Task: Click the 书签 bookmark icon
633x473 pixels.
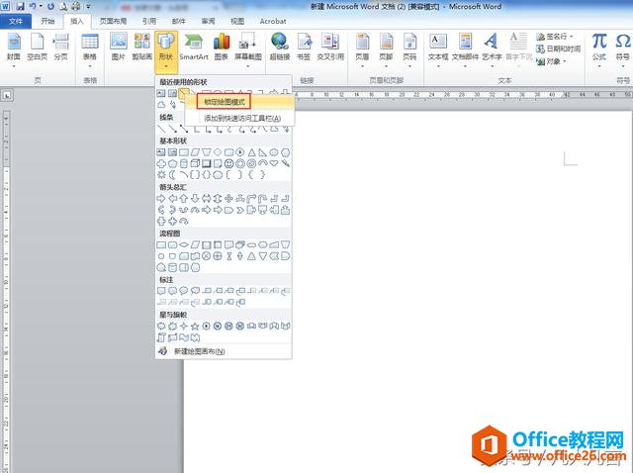Action: pos(304,47)
